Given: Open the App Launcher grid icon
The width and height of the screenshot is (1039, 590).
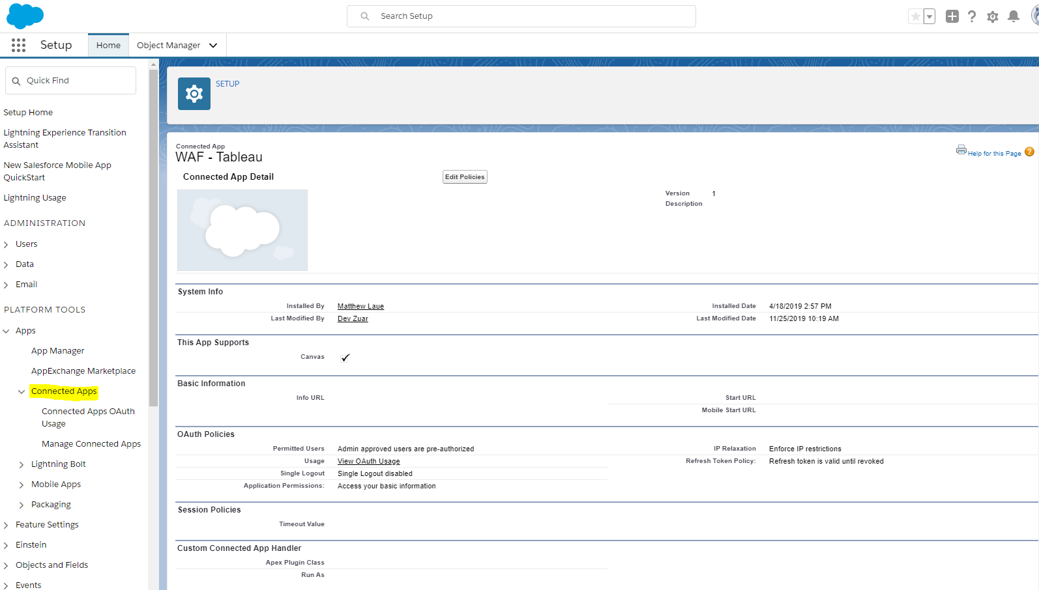Looking at the screenshot, I should click(18, 45).
